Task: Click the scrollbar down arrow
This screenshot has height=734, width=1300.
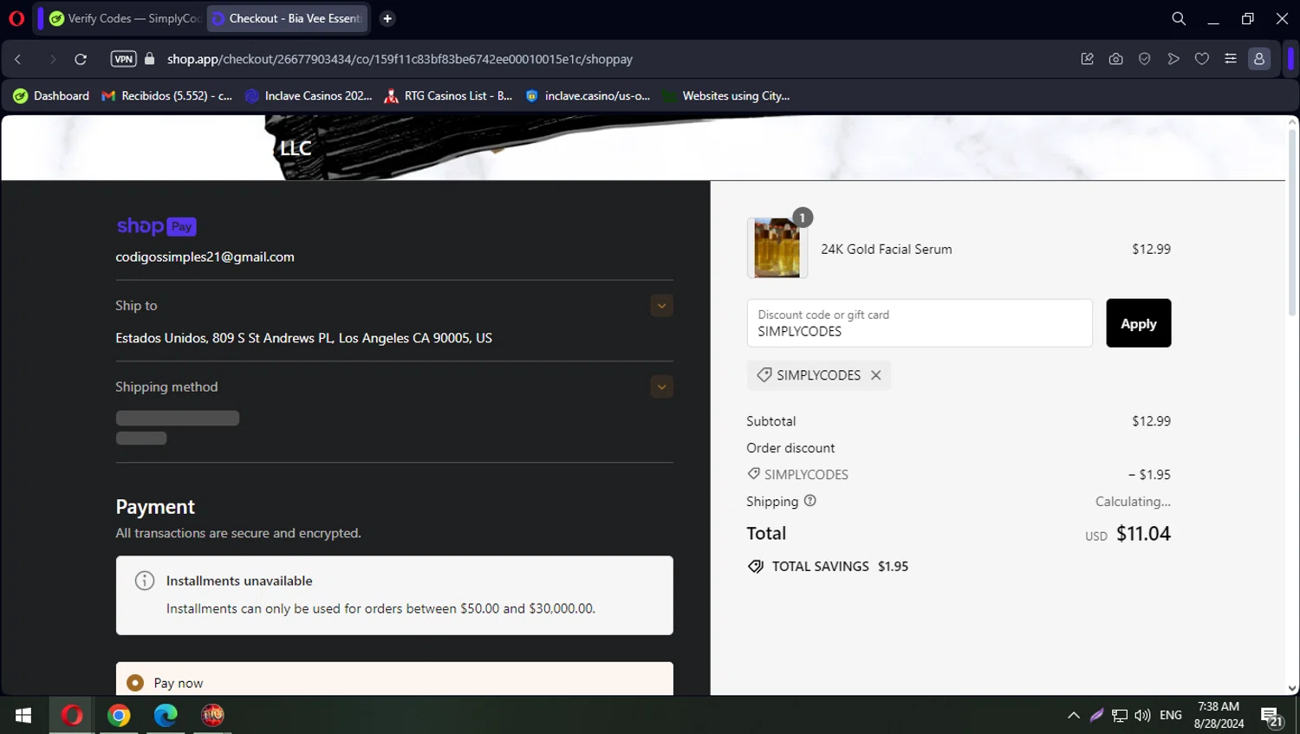Action: 1292,688
